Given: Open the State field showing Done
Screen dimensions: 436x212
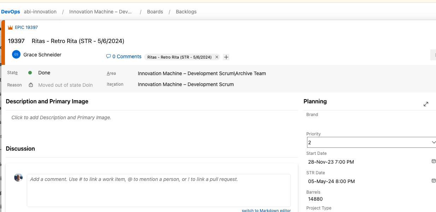Looking at the screenshot, I should [x=44, y=73].
